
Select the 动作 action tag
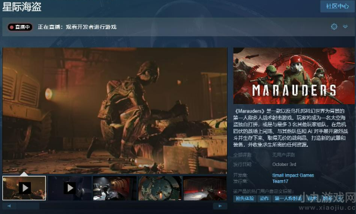tap(264, 199)
